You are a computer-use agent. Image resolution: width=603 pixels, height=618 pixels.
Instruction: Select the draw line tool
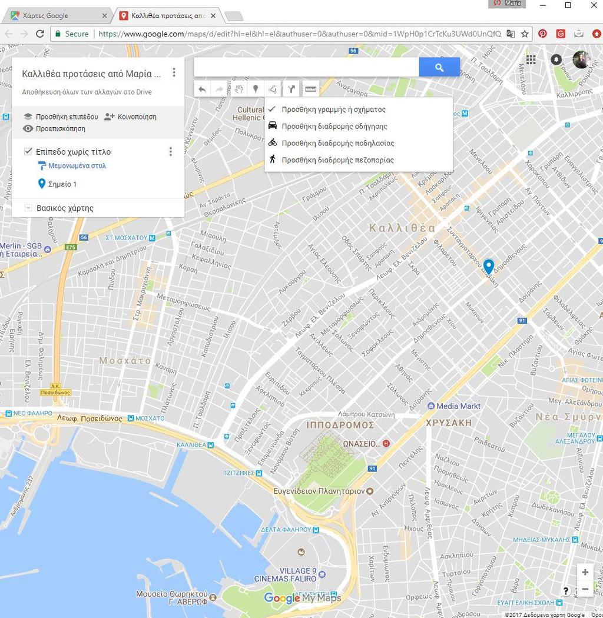(273, 89)
